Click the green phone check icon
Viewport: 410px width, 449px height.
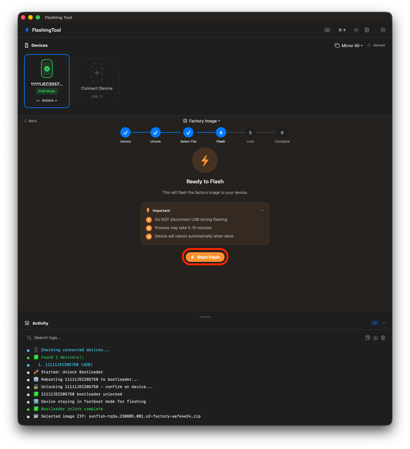pyautogui.click(x=47, y=69)
